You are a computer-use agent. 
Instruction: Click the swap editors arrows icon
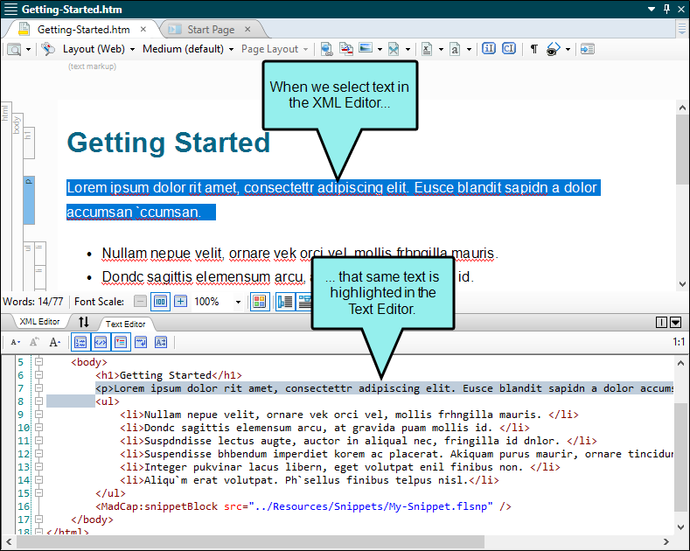point(84,323)
